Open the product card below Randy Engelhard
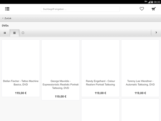 click(100, 110)
